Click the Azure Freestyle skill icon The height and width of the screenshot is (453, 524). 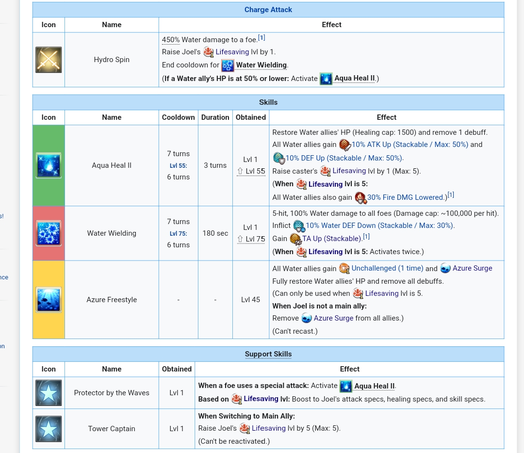pos(49,300)
